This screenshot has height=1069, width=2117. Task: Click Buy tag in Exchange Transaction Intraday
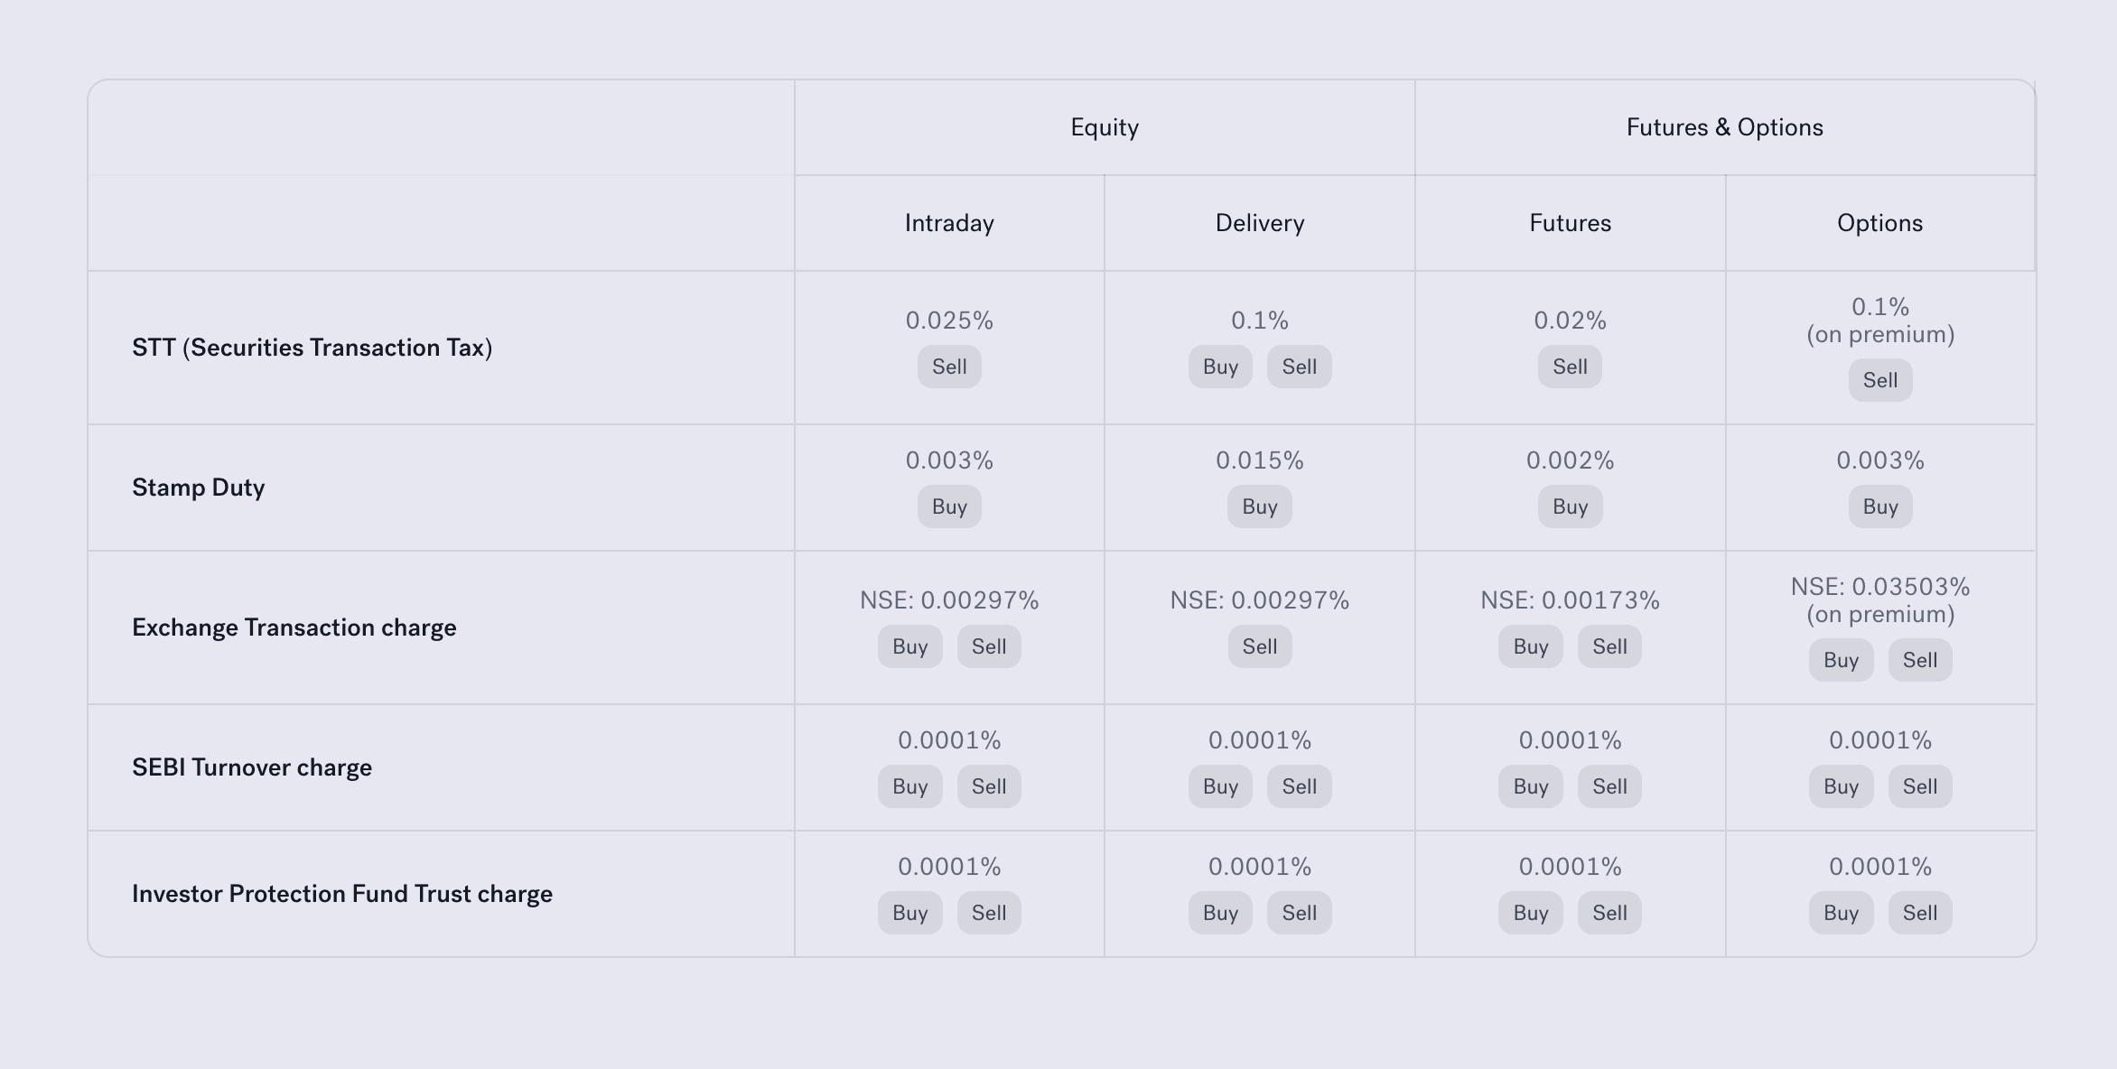click(909, 646)
